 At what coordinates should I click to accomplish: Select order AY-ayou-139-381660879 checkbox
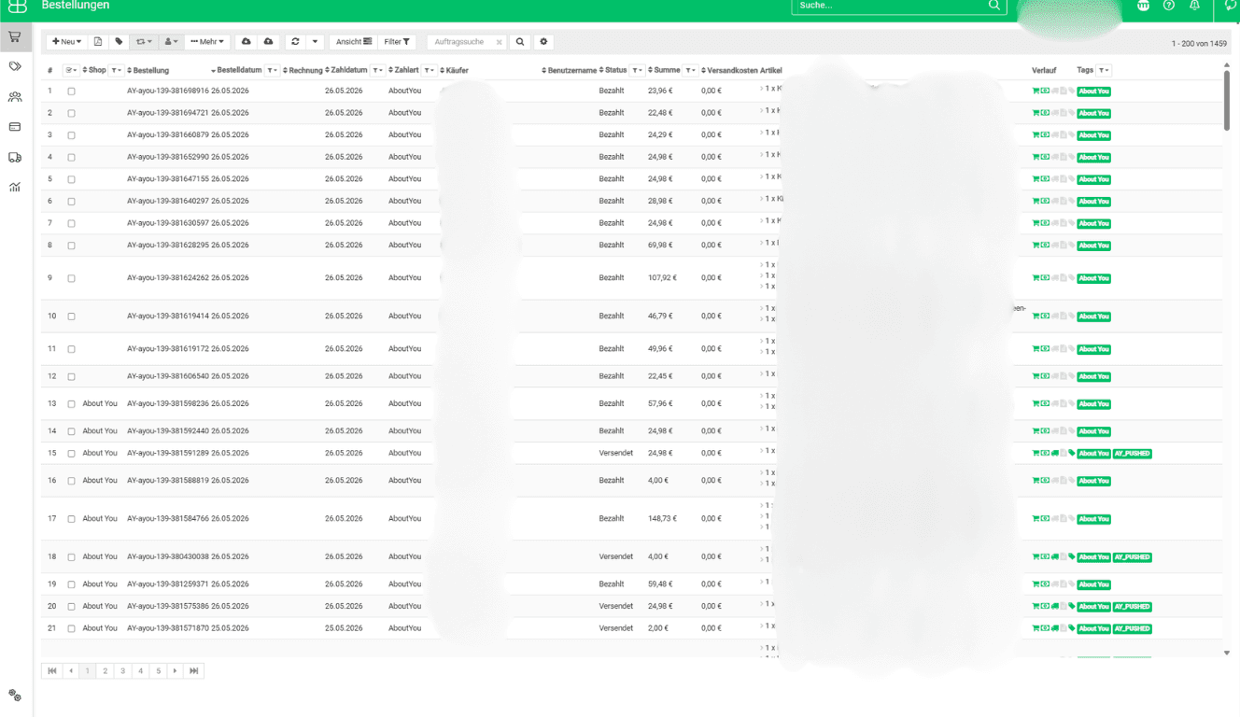click(x=71, y=135)
